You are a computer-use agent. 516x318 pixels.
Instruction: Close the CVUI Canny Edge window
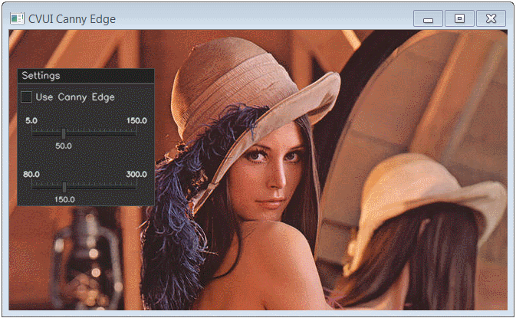[x=491, y=18]
